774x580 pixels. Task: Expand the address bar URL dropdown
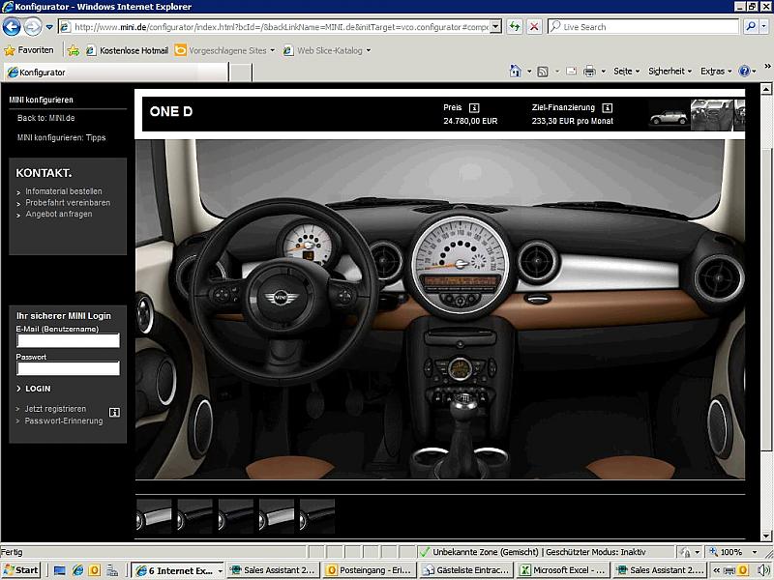[495, 27]
